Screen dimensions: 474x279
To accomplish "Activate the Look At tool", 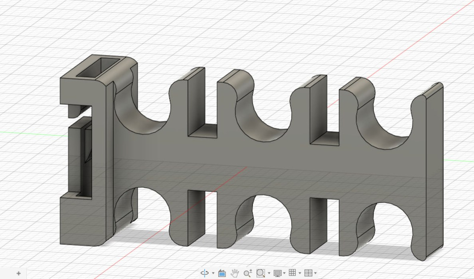I will [222, 273].
